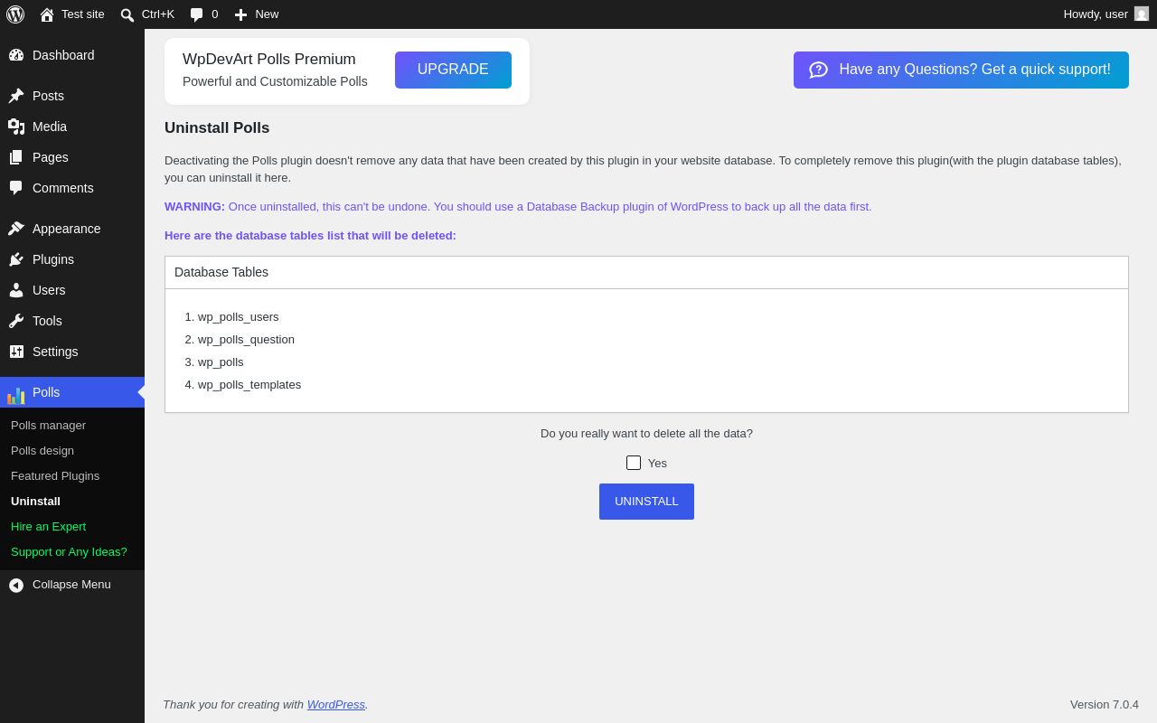Click the search magnifier icon

127,14
